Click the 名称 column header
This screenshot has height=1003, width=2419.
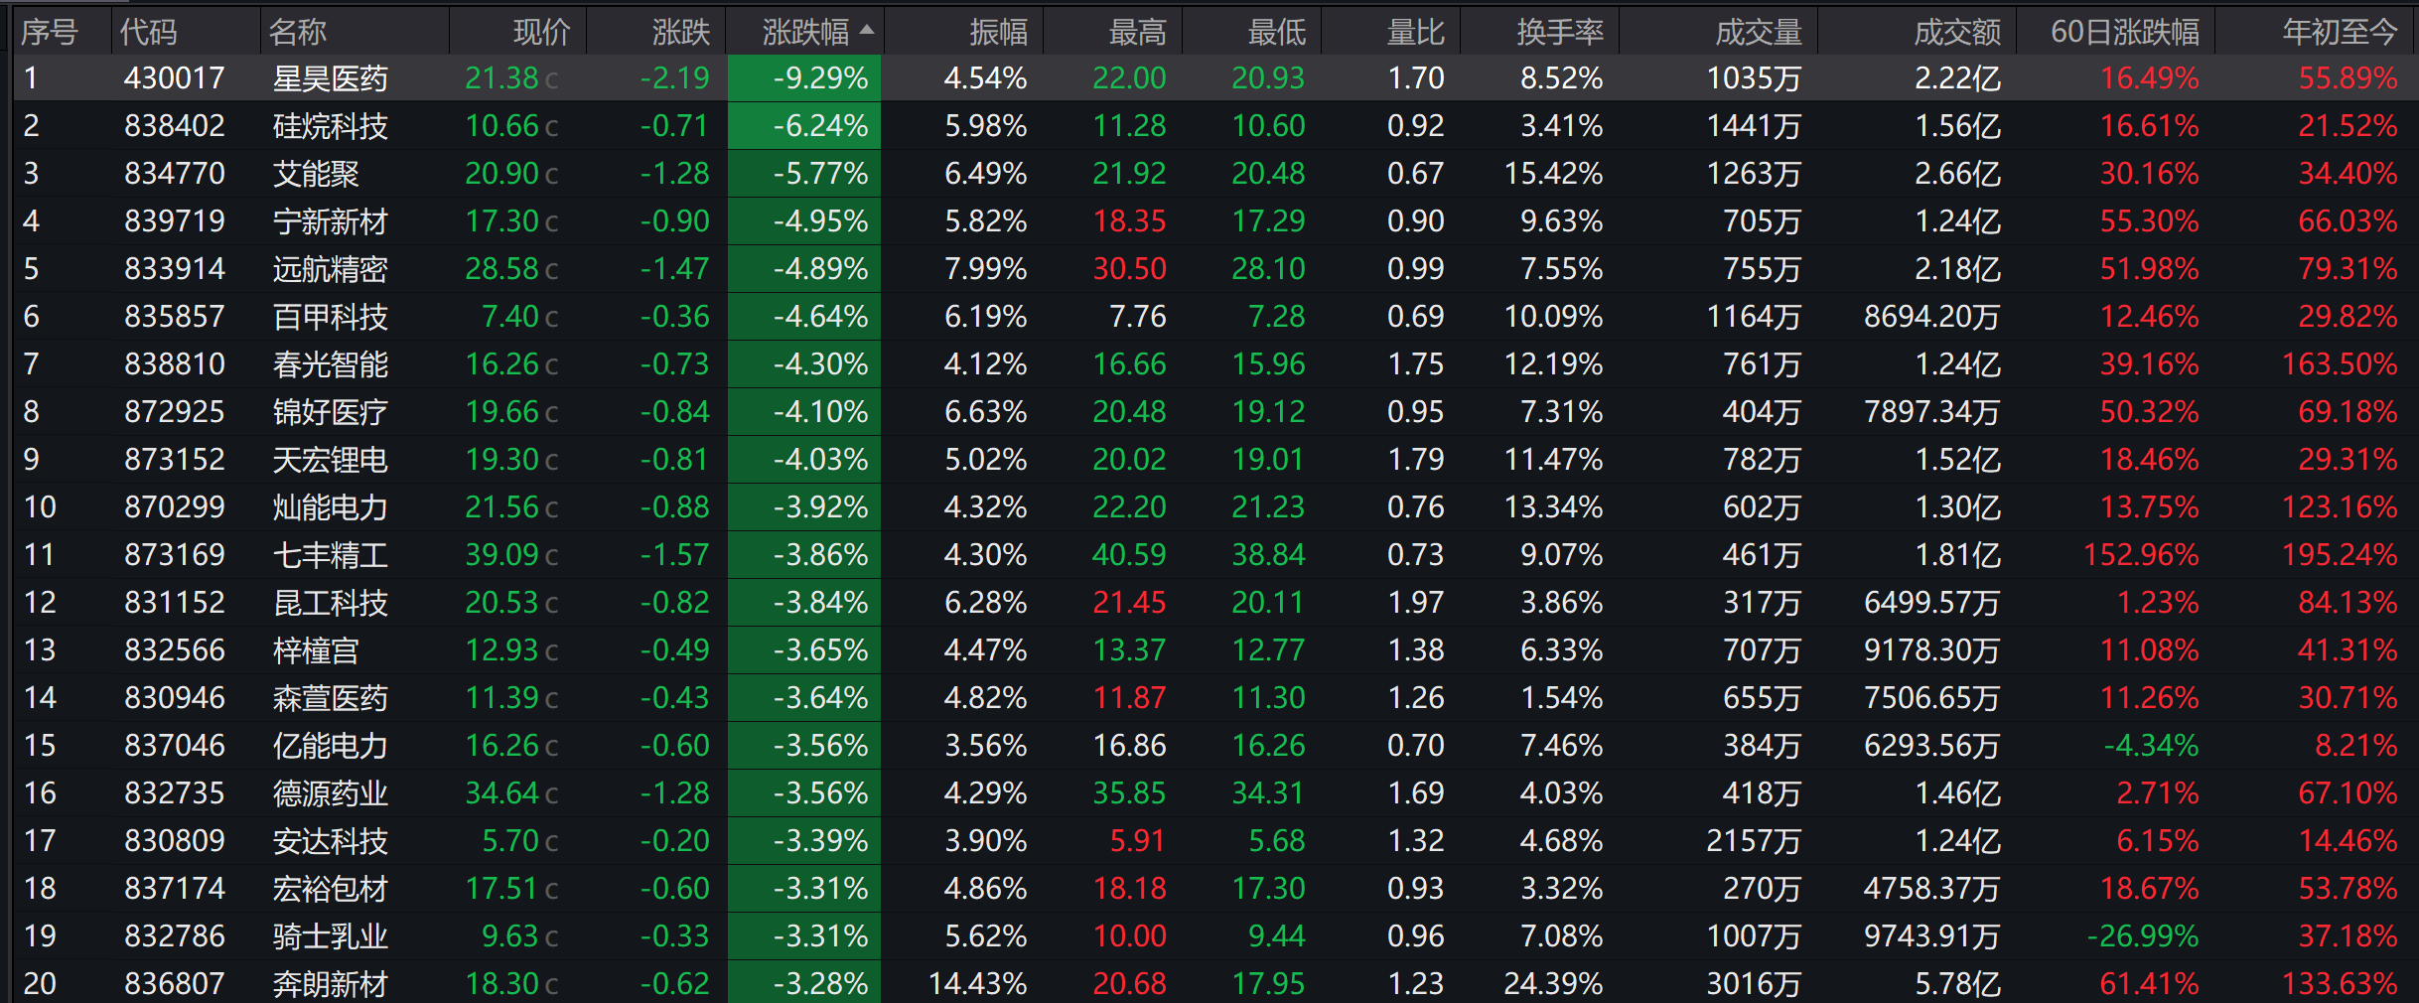point(298,32)
